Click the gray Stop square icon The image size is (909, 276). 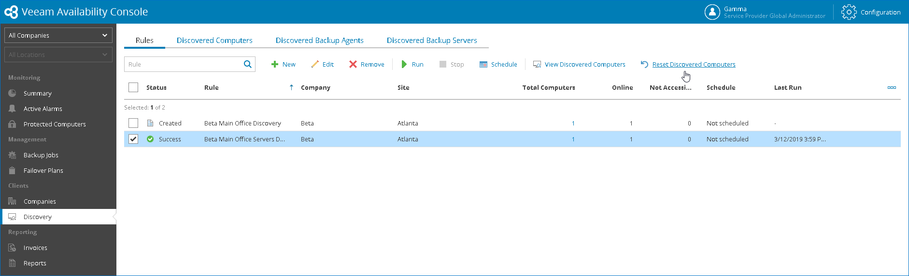[443, 64]
